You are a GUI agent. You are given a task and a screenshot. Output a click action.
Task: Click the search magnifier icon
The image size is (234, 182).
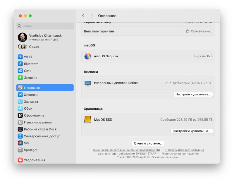[19, 26]
